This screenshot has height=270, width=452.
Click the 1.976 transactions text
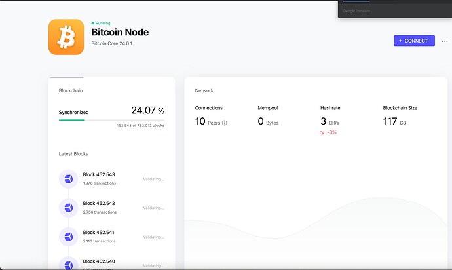100,183
